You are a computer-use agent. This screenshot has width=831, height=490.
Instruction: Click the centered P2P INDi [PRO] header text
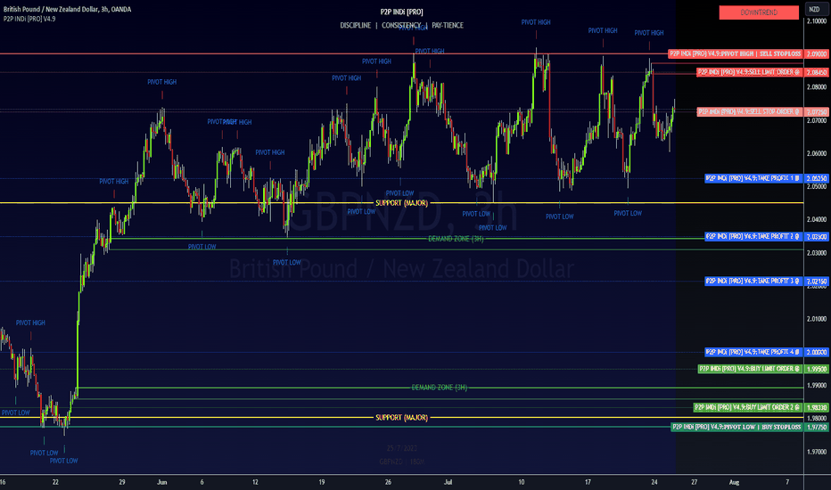(x=402, y=12)
